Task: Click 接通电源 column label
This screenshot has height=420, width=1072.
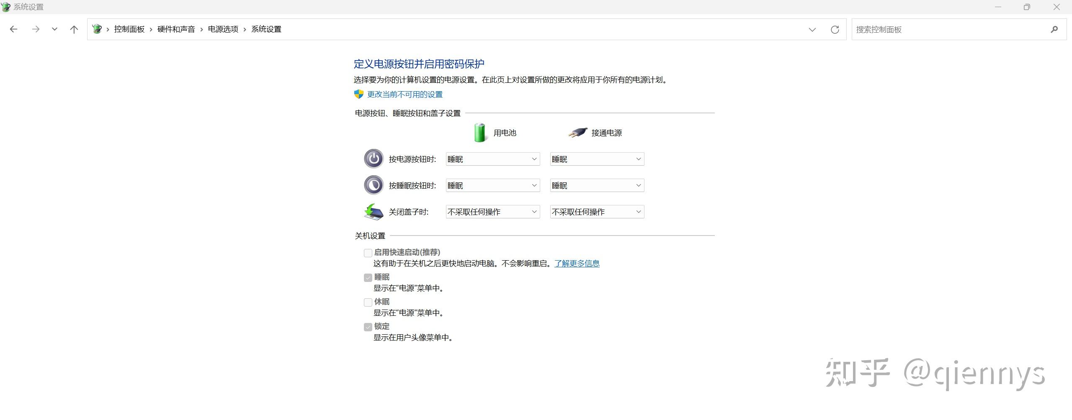Action: 607,133
